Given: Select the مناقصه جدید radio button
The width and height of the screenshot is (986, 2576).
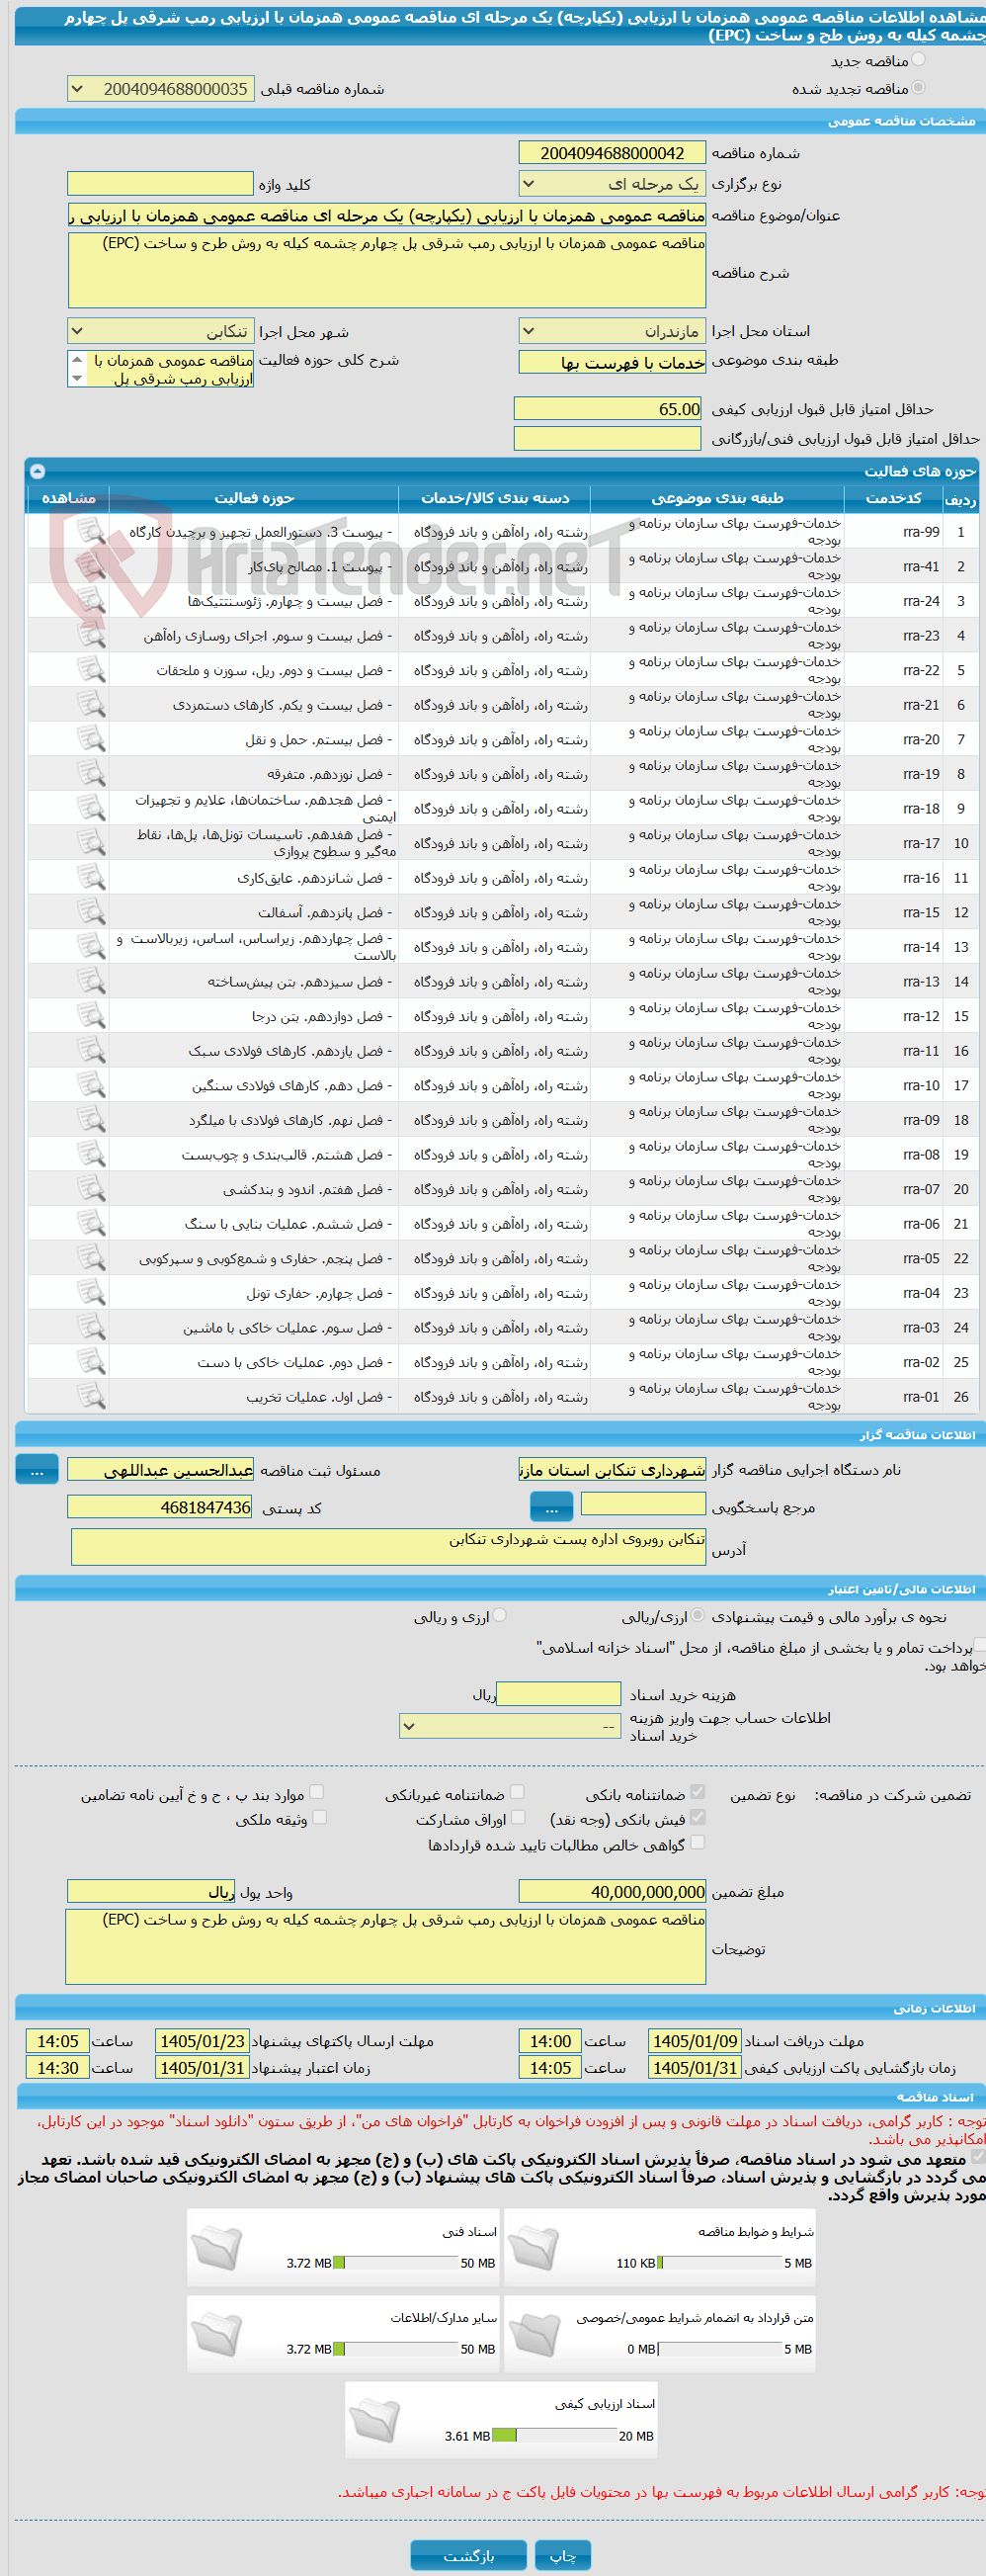Looking at the screenshot, I should [918, 60].
